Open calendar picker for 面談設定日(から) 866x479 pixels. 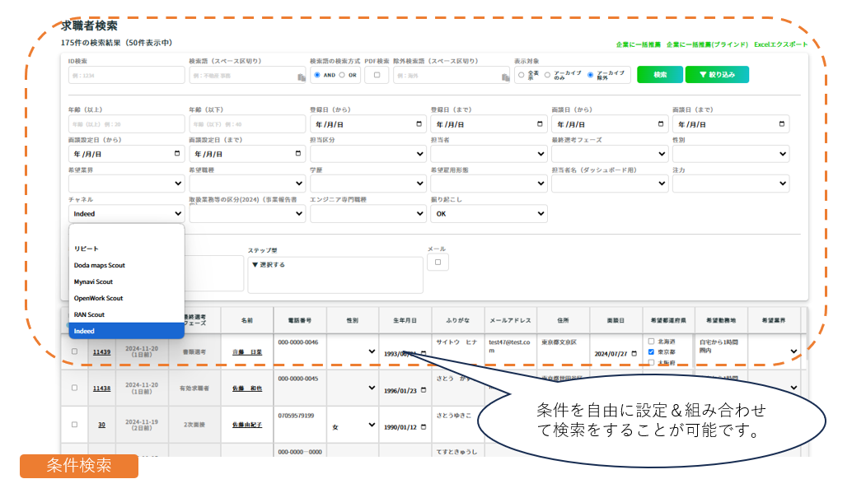[x=177, y=154]
